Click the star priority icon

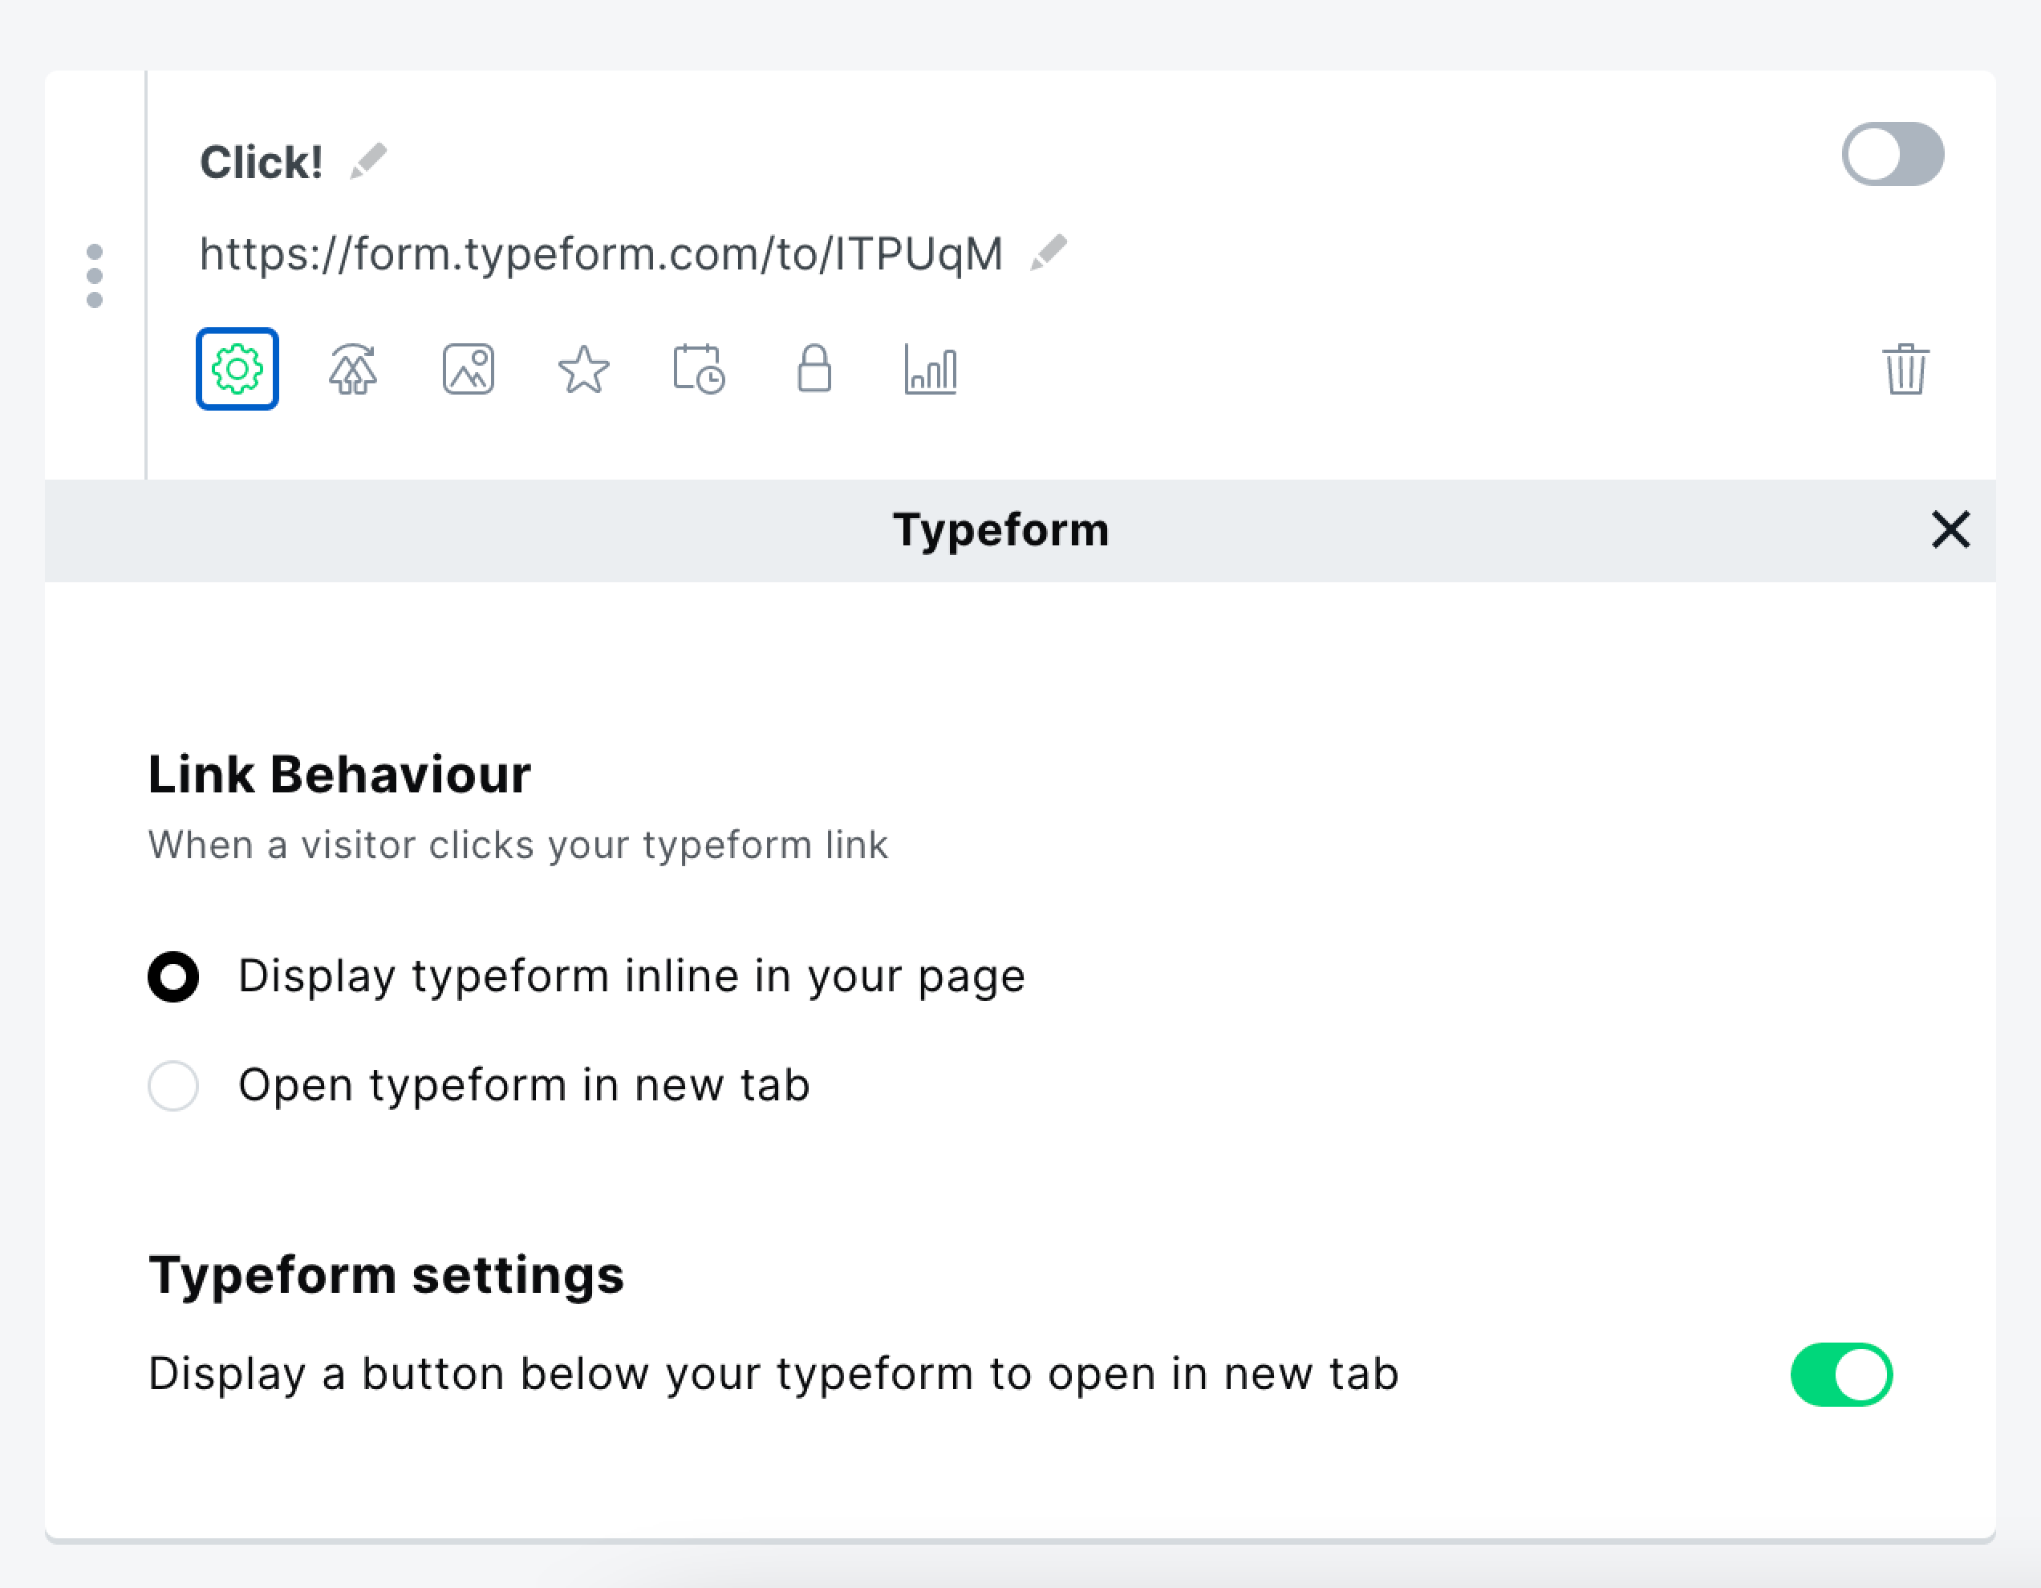point(584,369)
